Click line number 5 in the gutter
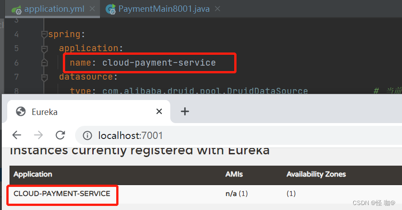This screenshot has width=402, height=210. pos(16,48)
